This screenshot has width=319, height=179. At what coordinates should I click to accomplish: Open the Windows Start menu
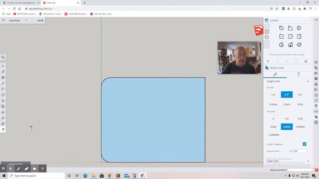coord(4,176)
